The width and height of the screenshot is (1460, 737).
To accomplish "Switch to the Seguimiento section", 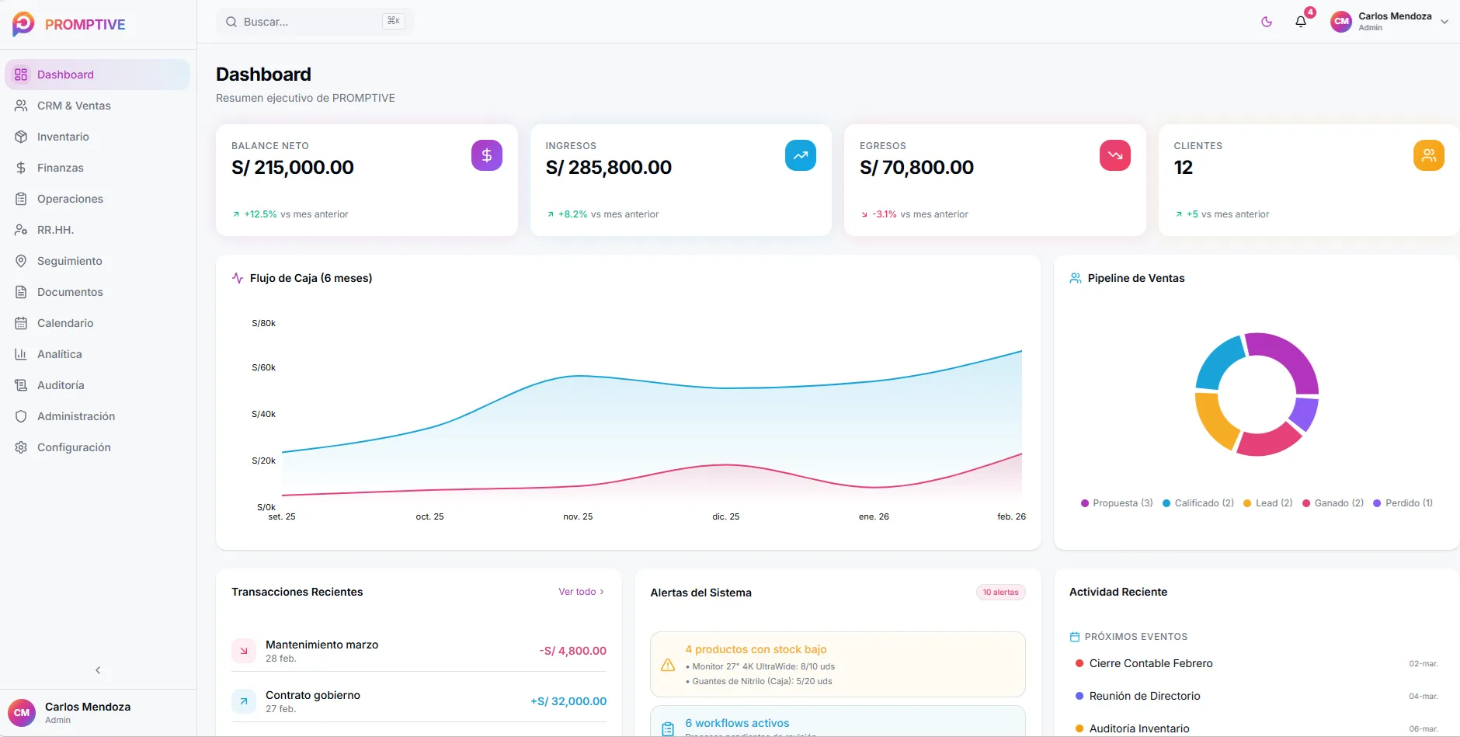I will pos(21,261).
